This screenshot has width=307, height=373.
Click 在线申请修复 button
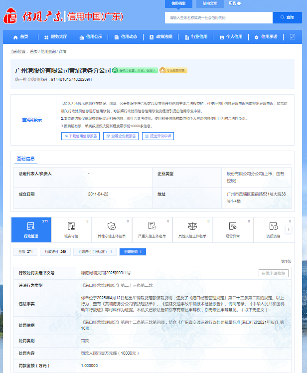[x=274, y=273]
